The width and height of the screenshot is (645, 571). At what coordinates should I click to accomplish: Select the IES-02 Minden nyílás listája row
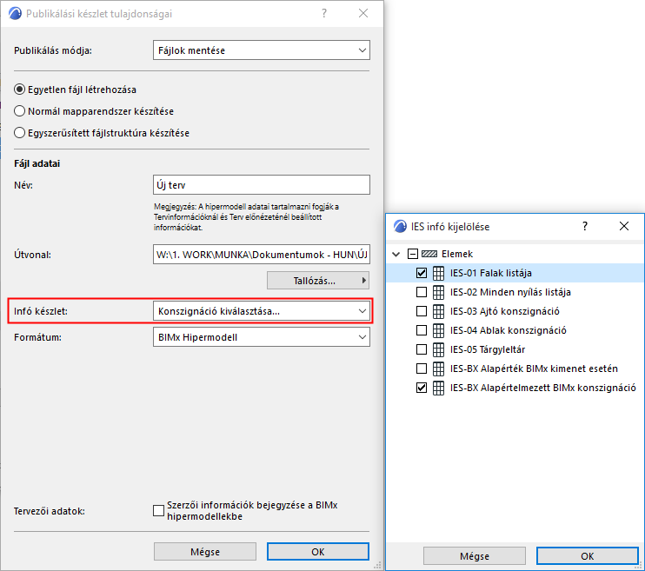[x=515, y=292]
